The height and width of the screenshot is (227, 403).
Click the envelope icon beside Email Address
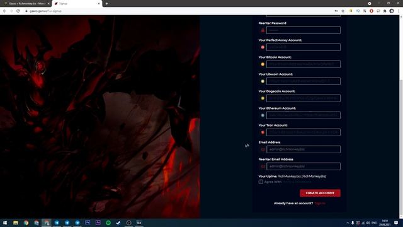point(263,149)
